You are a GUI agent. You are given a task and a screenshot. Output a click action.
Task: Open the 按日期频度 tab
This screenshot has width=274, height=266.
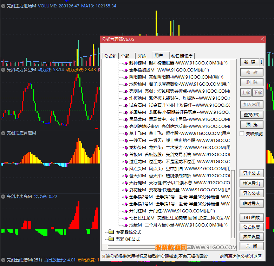pyautogui.click(x=182, y=56)
